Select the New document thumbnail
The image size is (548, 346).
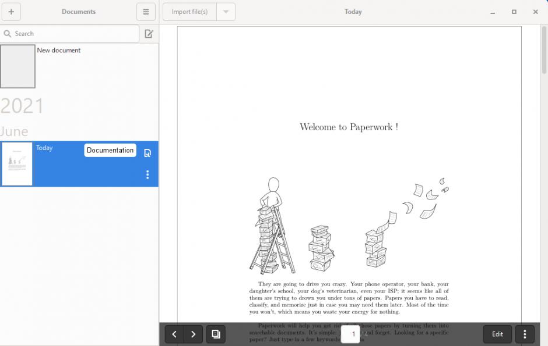[x=17, y=66]
